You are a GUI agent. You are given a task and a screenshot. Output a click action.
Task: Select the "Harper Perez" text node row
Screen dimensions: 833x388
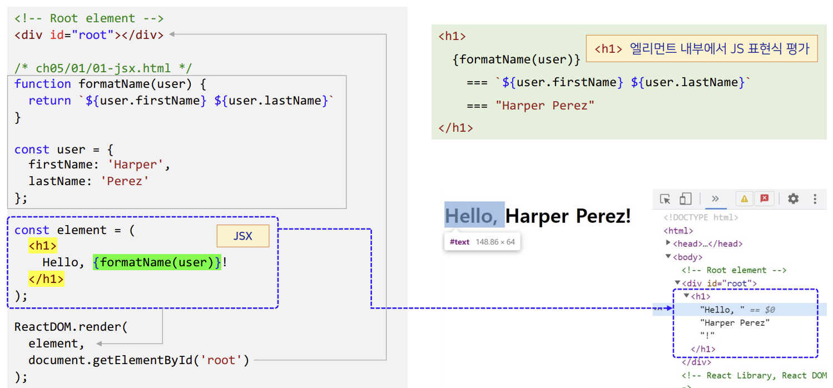[735, 322]
